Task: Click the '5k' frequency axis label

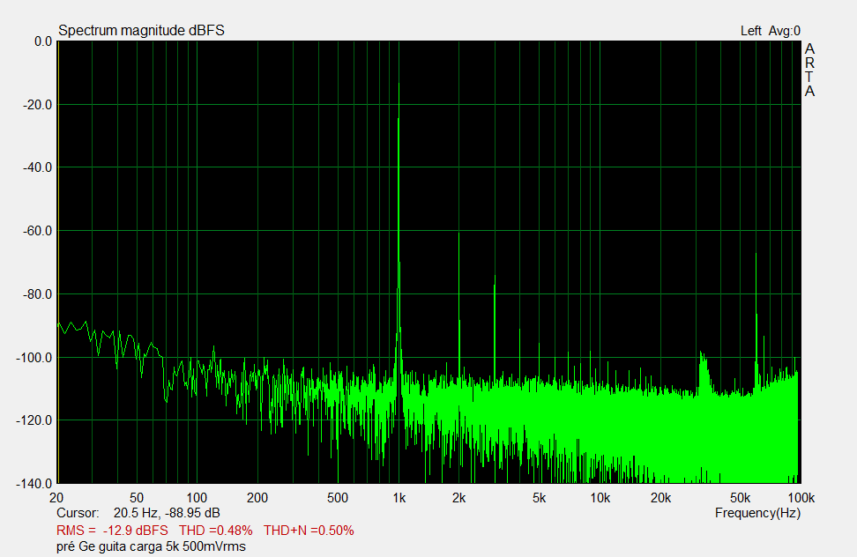Action: (x=539, y=498)
